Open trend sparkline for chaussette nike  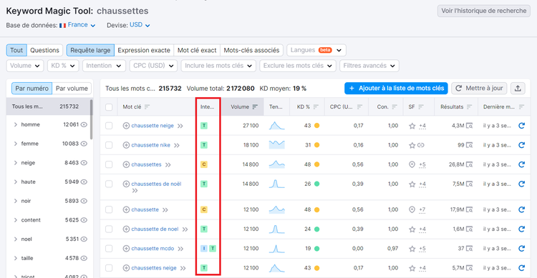(276, 145)
